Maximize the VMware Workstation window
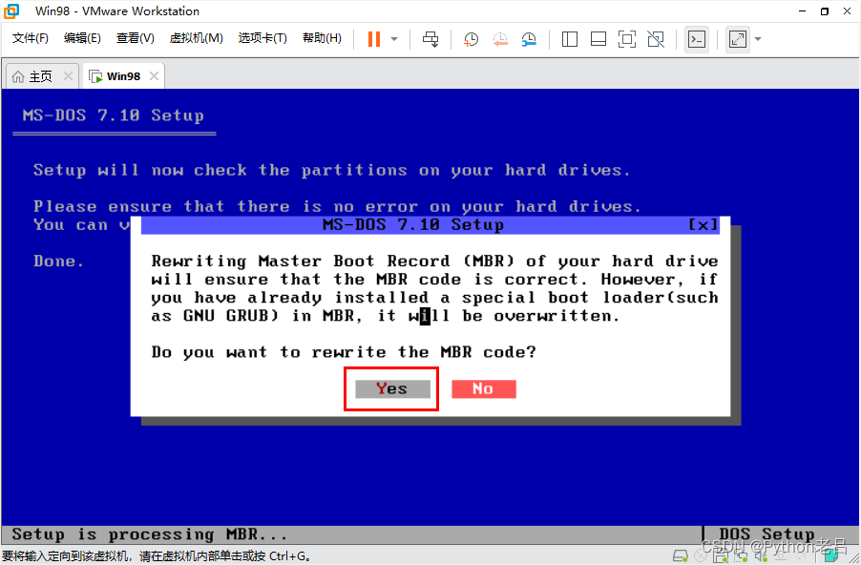Screen dimensions: 861x565 pyautogui.click(x=825, y=11)
